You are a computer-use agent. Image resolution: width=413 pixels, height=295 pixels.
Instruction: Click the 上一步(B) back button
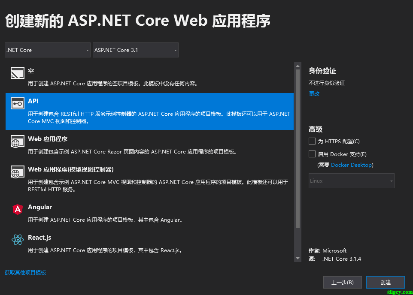343,283
